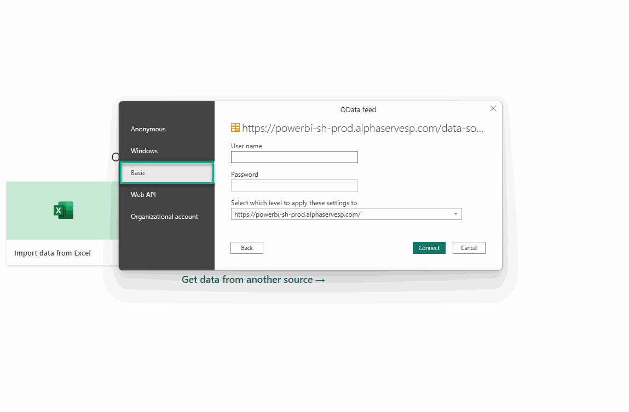Click the arrow after 'Get data from another source'

pos(320,280)
